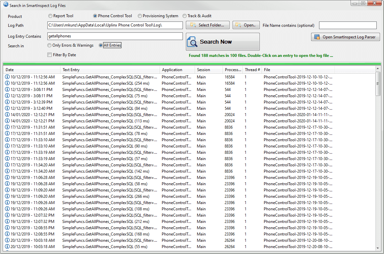Click the info icon on the 14/01/2020 entry
The width and height of the screenshot is (384, 254).
pyautogui.click(x=7, y=114)
